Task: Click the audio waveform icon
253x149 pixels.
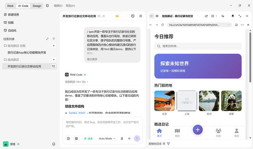Action: 129,138
